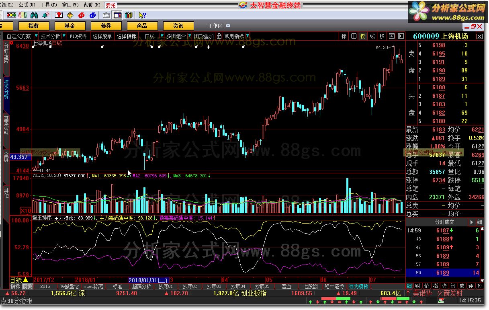This screenshot has width=489, height=310.
Task: Select the 稳牛证券 template tab
Action: [x=335, y=286]
